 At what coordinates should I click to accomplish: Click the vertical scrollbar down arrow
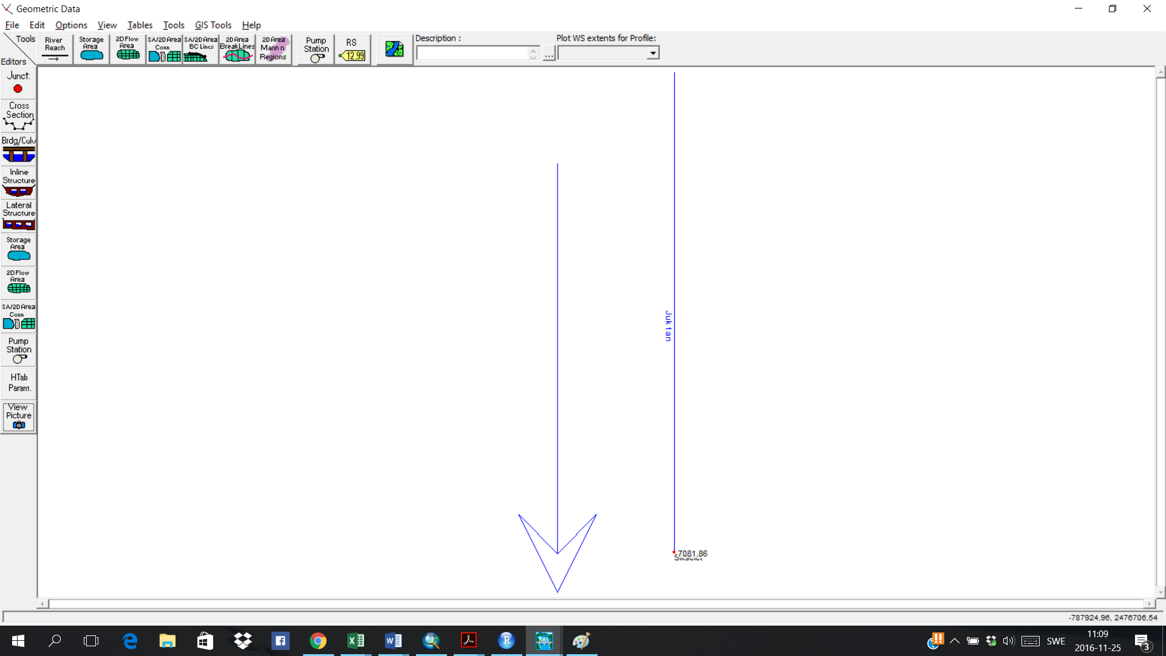click(1161, 592)
